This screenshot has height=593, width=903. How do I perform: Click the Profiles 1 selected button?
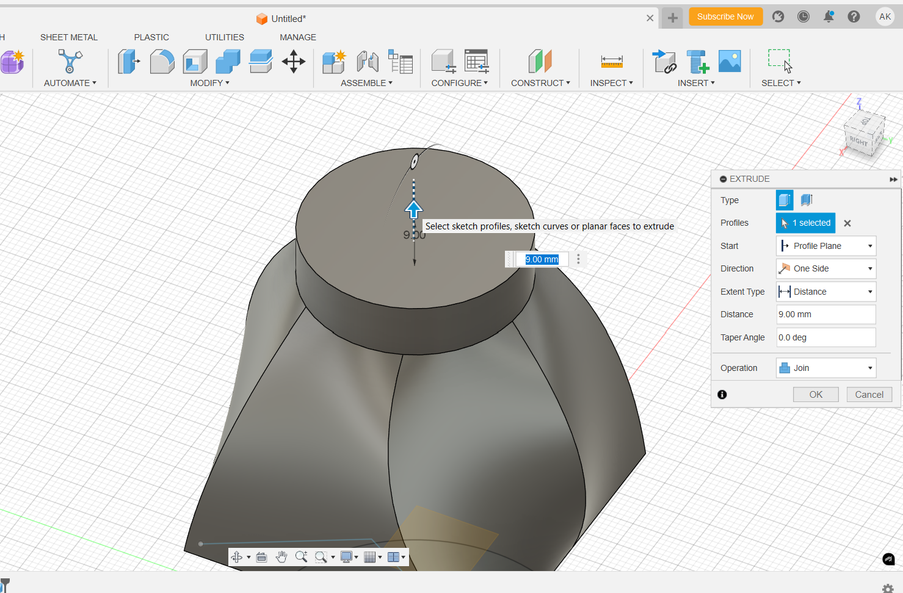[805, 223]
